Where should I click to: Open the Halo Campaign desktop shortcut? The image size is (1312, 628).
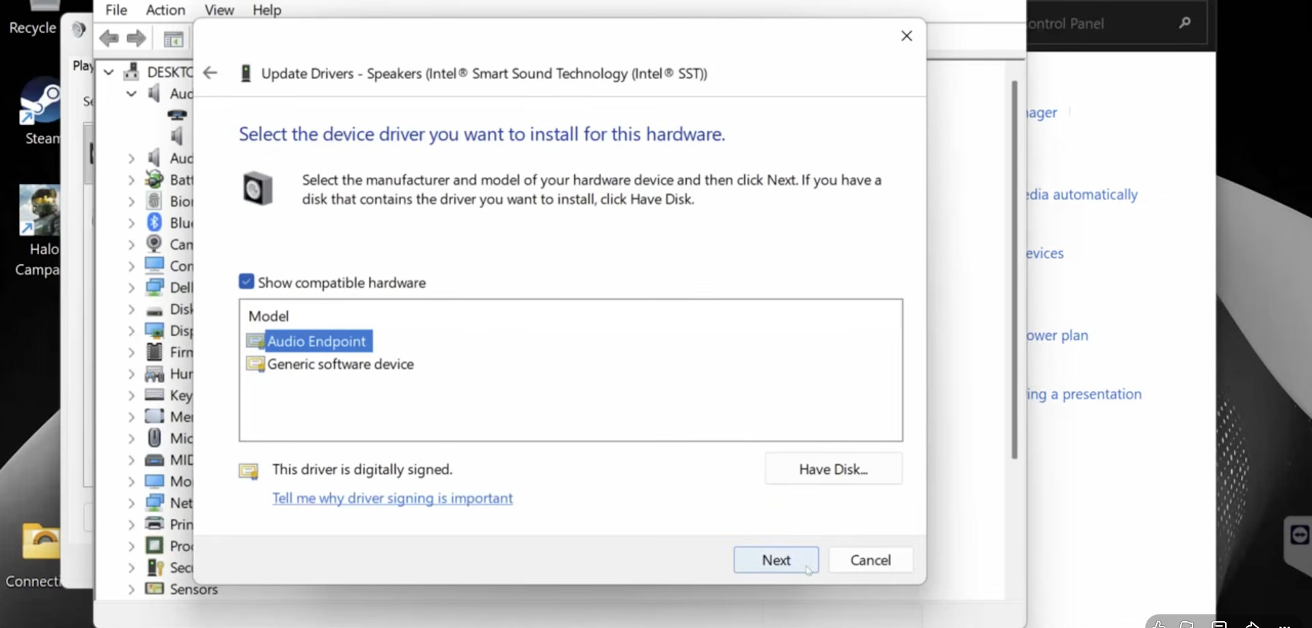pos(38,231)
